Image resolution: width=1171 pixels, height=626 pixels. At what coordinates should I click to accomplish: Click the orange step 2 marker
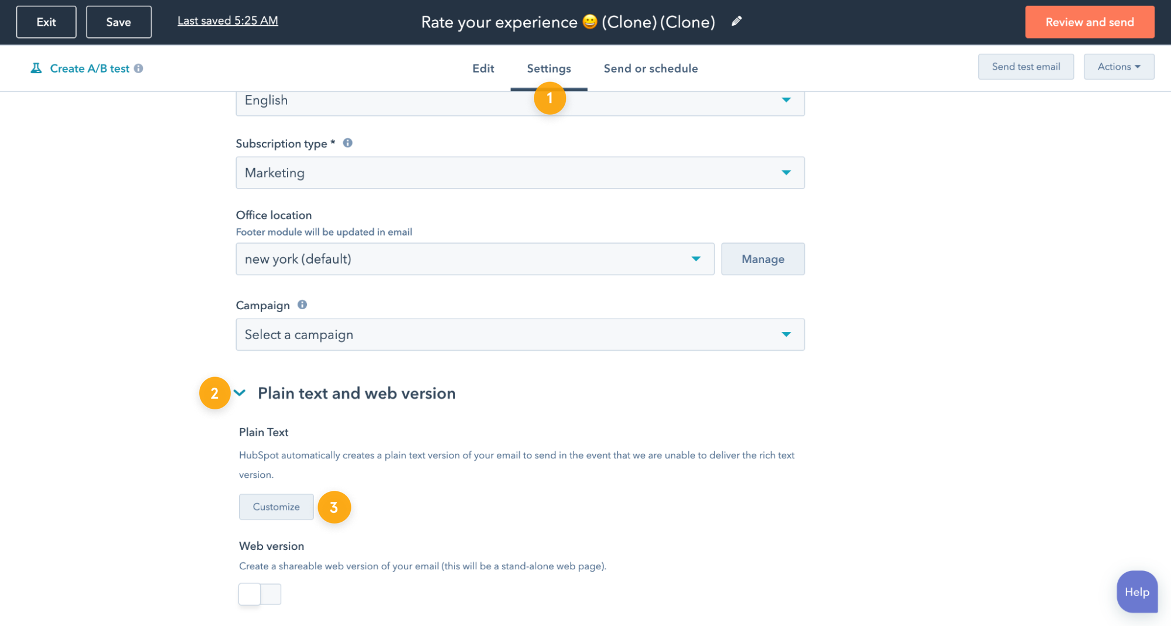214,393
